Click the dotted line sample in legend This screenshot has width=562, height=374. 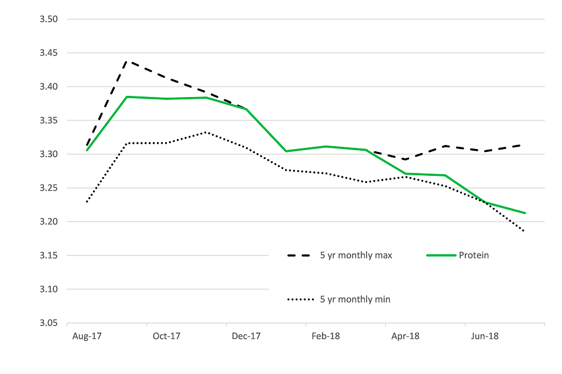pyautogui.click(x=300, y=299)
